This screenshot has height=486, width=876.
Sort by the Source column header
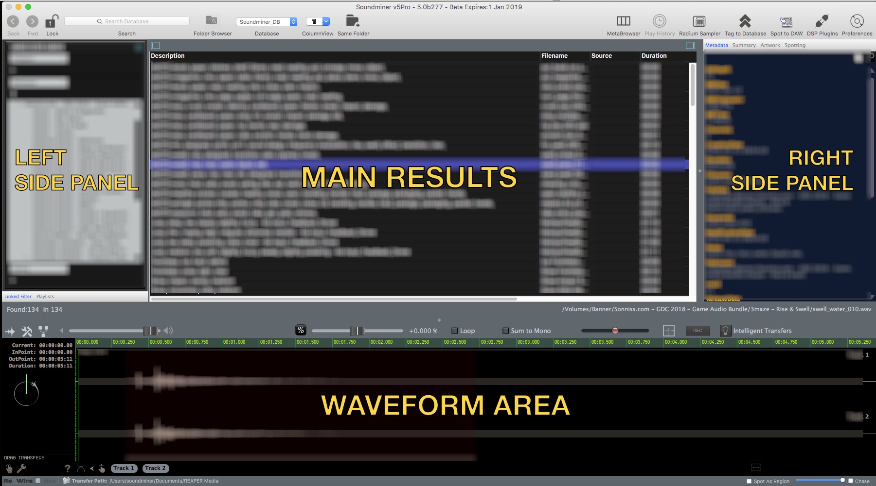point(614,56)
